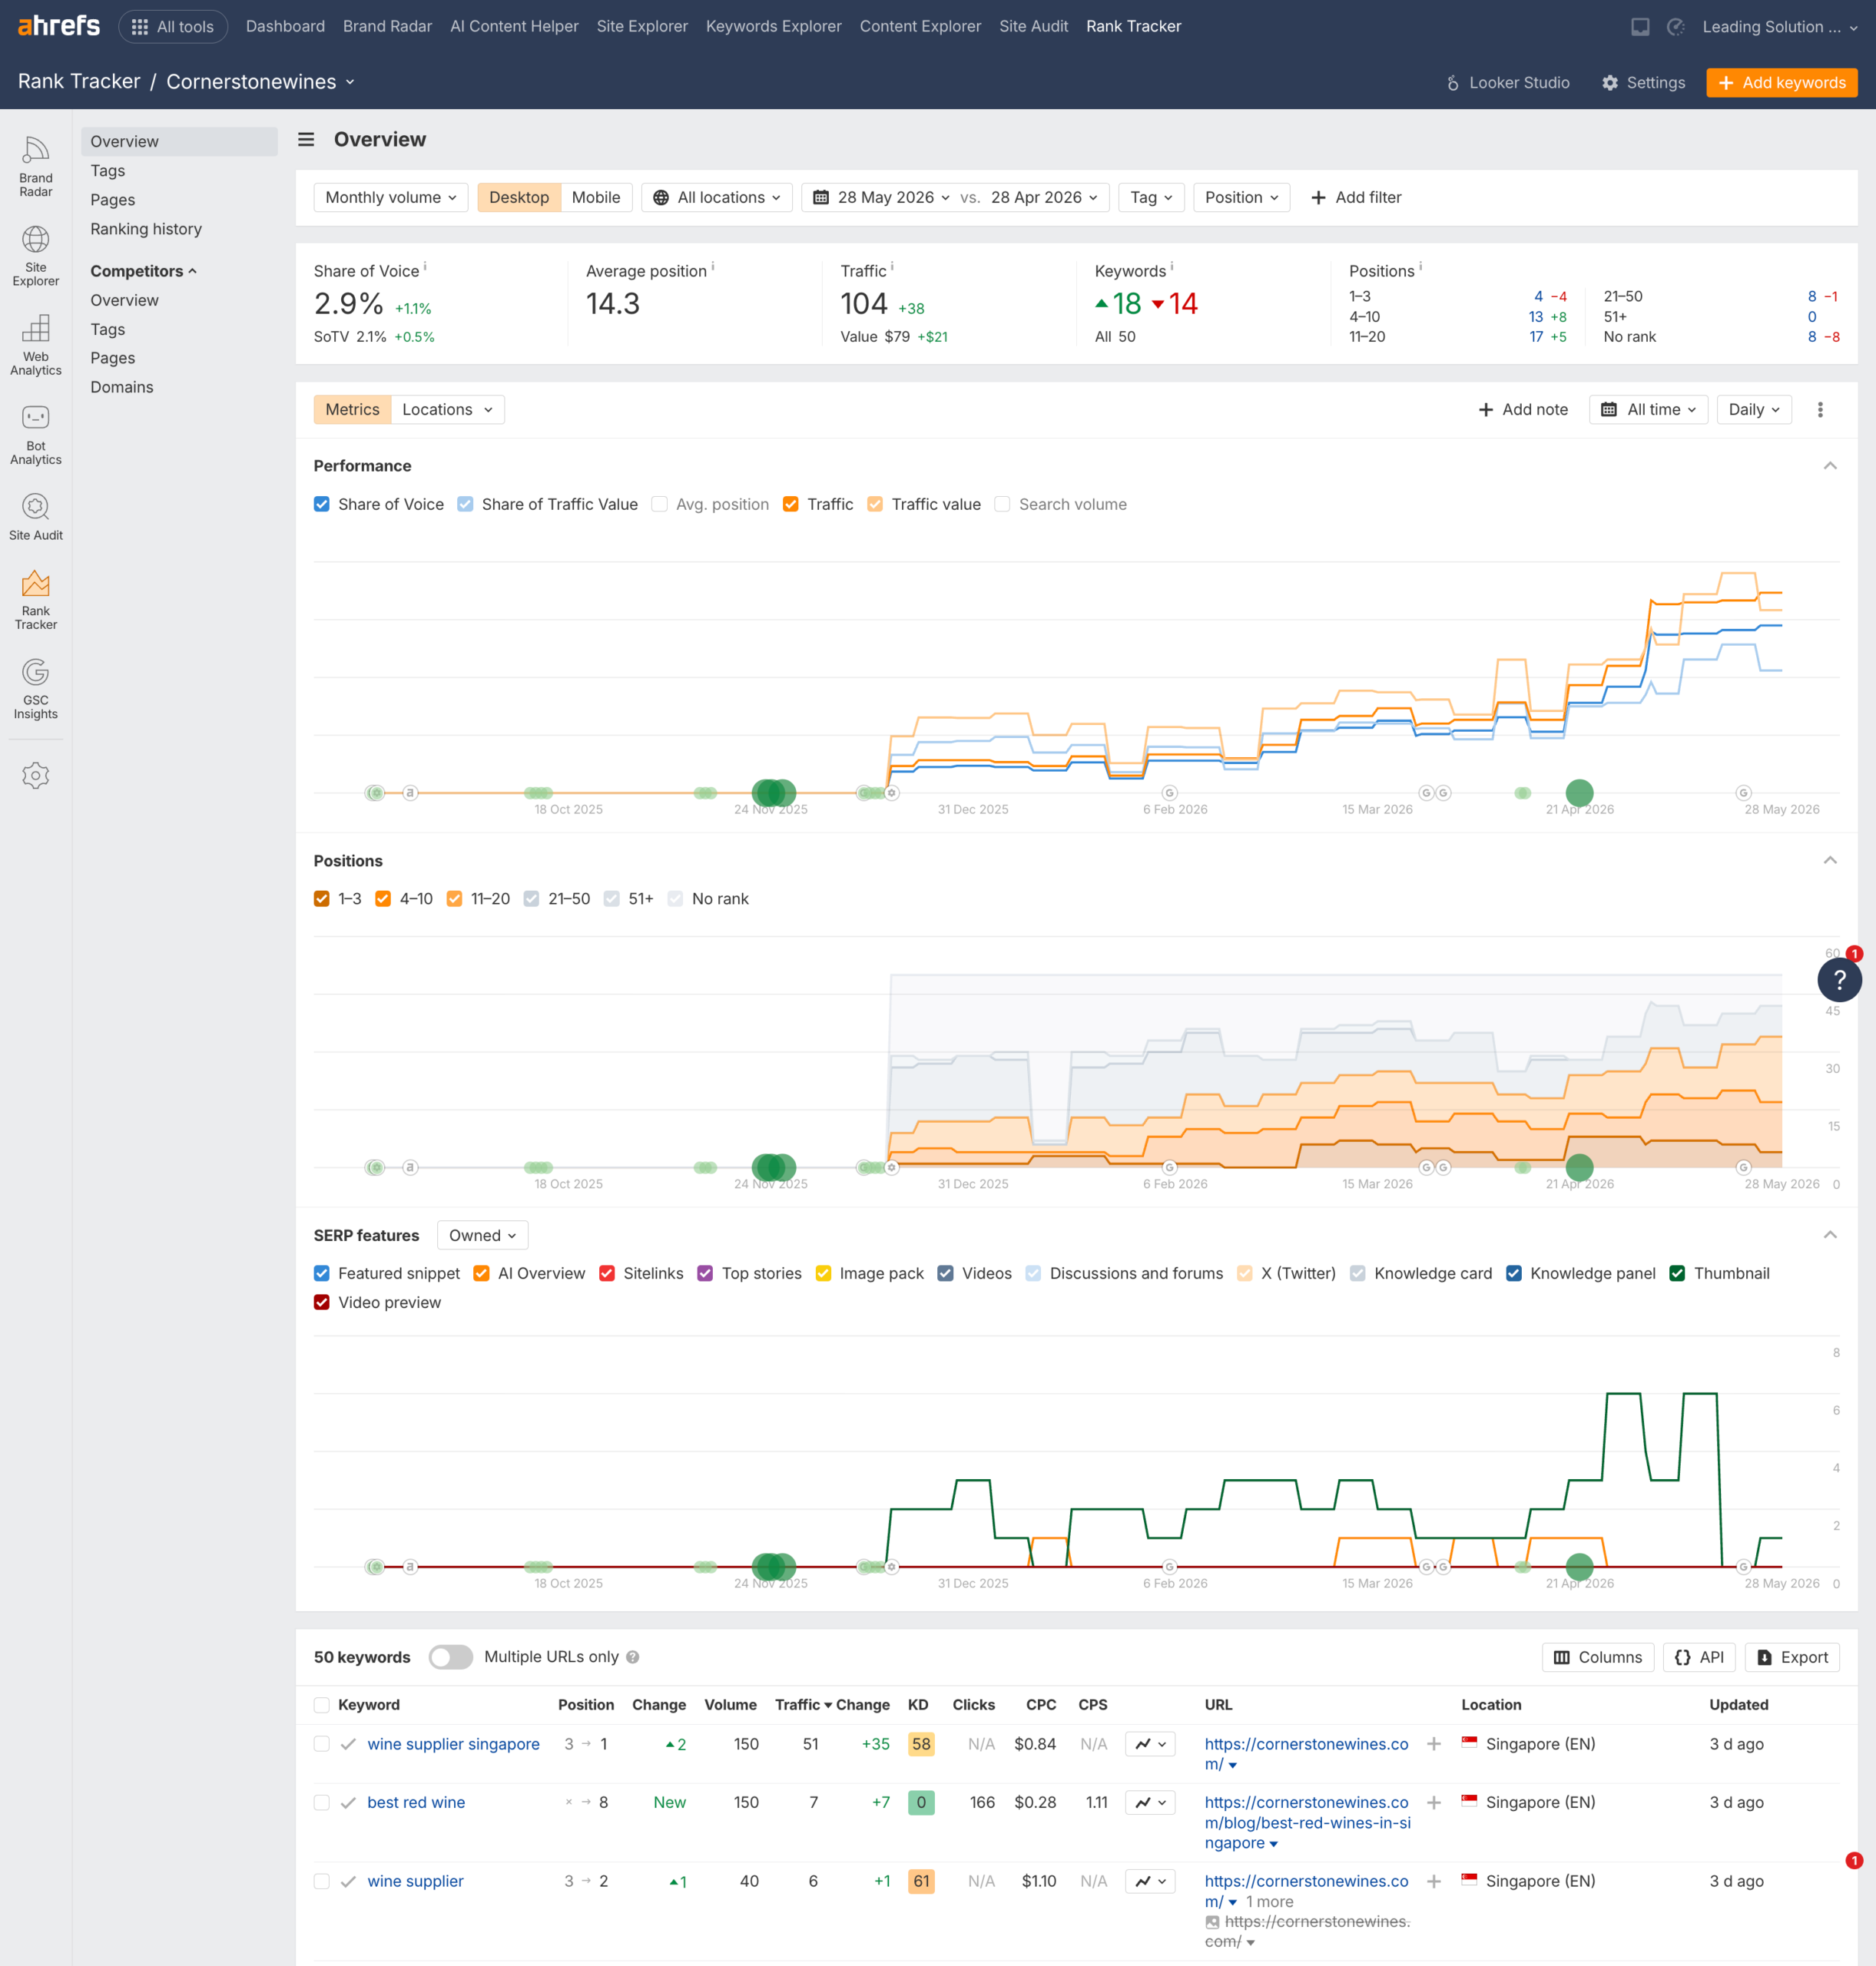The width and height of the screenshot is (1876, 1966).
Task: Click the notifications screen icon in top bar
Action: (x=1640, y=27)
